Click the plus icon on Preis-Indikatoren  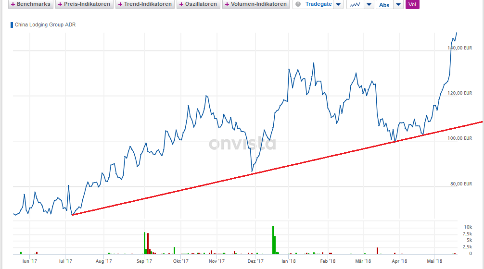(60, 4)
